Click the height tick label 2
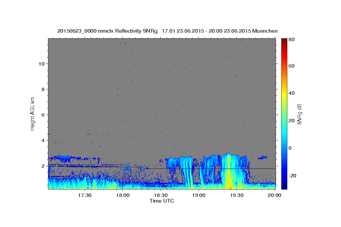341x227 pixels. point(43,166)
